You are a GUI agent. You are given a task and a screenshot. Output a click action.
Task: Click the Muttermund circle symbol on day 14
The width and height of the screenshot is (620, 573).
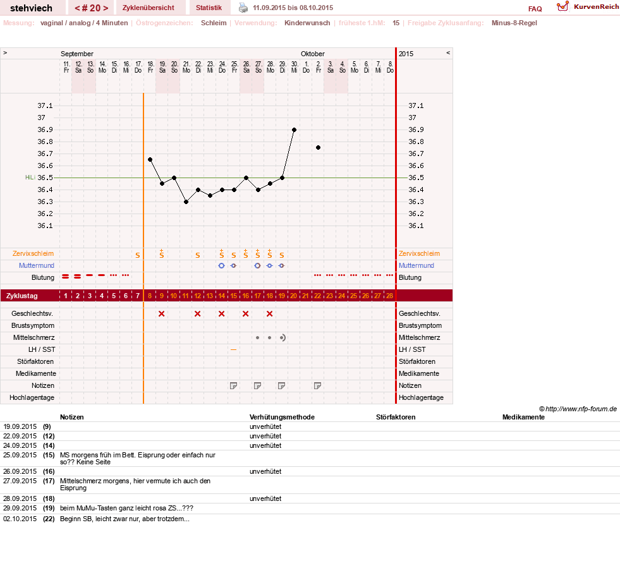221,265
